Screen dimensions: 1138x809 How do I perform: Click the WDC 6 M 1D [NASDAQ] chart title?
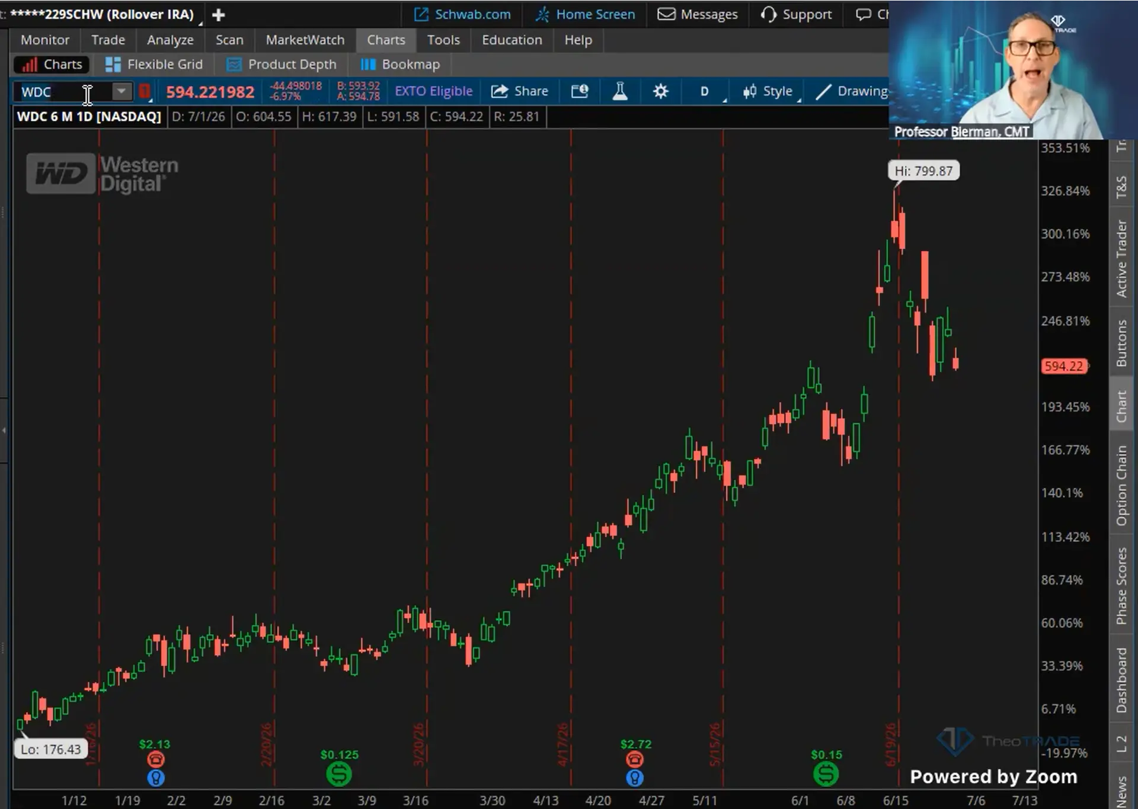coord(89,117)
